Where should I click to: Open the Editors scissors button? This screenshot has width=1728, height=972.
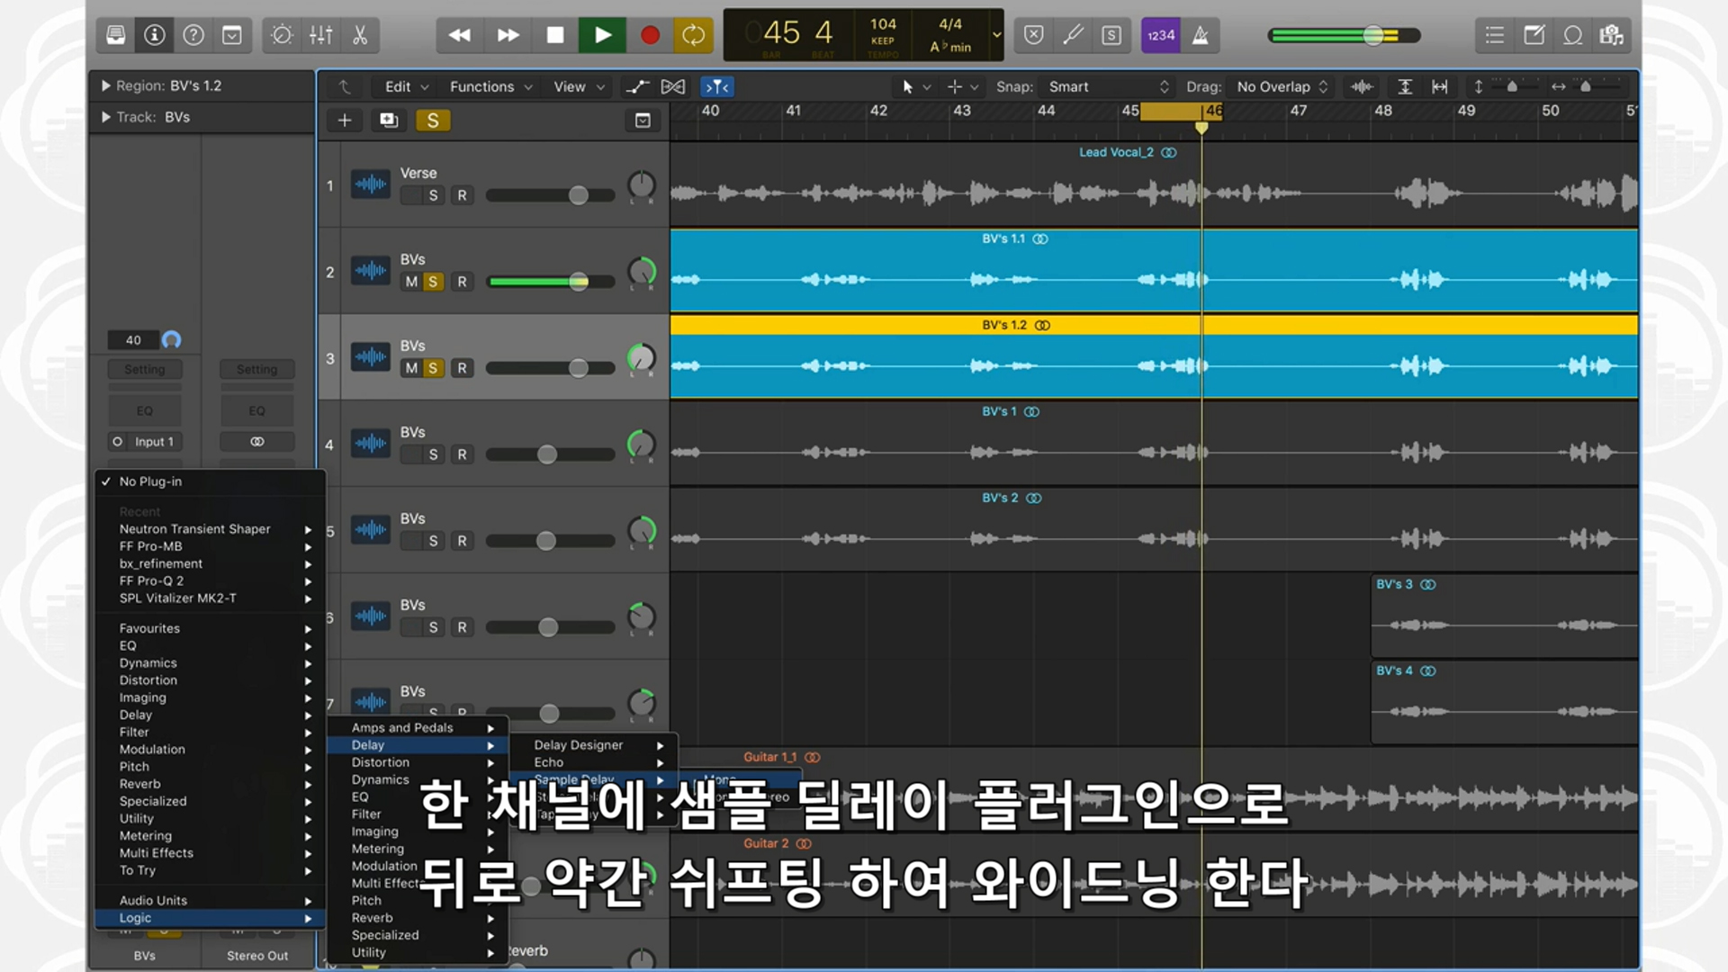click(360, 35)
